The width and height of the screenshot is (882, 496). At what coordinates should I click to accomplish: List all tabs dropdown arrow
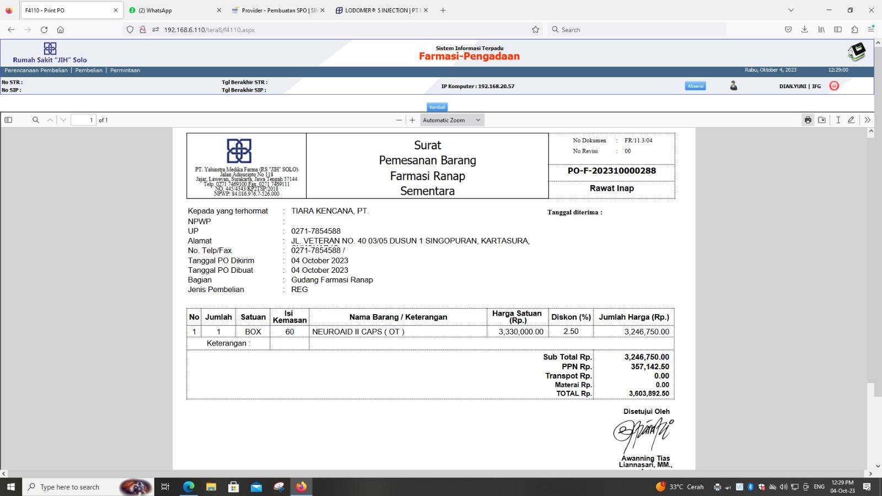[x=791, y=10]
